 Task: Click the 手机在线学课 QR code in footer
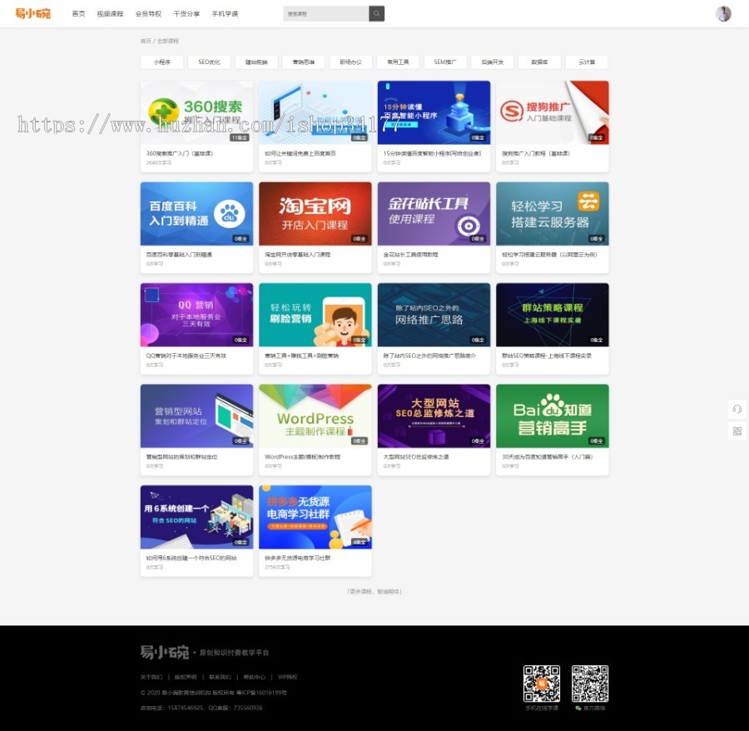pos(542,684)
